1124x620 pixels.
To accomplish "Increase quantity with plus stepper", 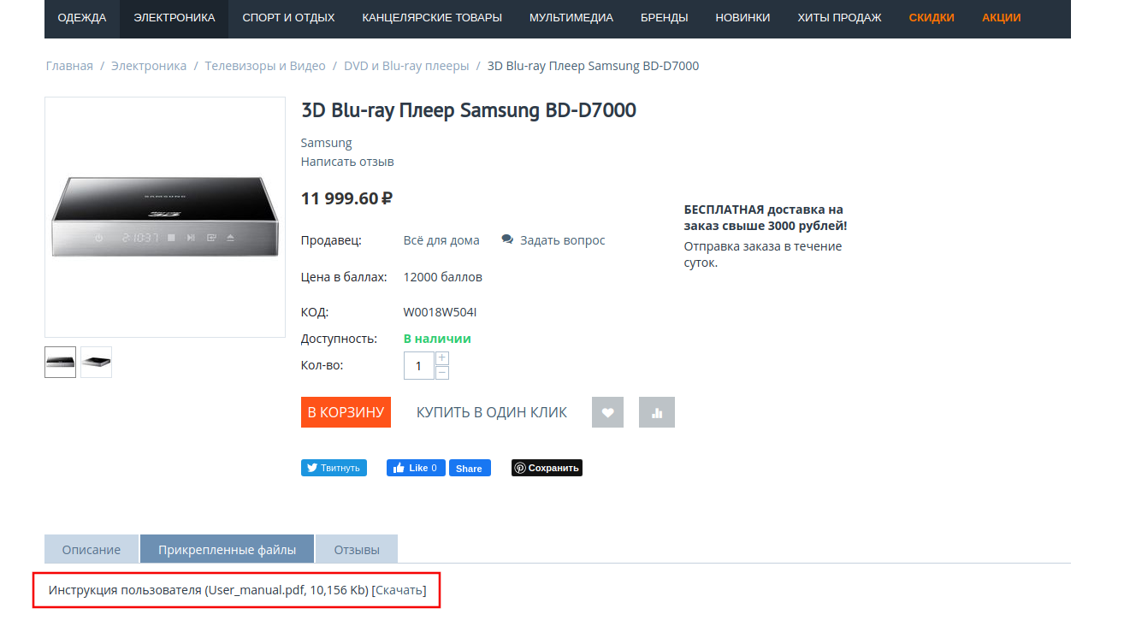I will click(442, 358).
